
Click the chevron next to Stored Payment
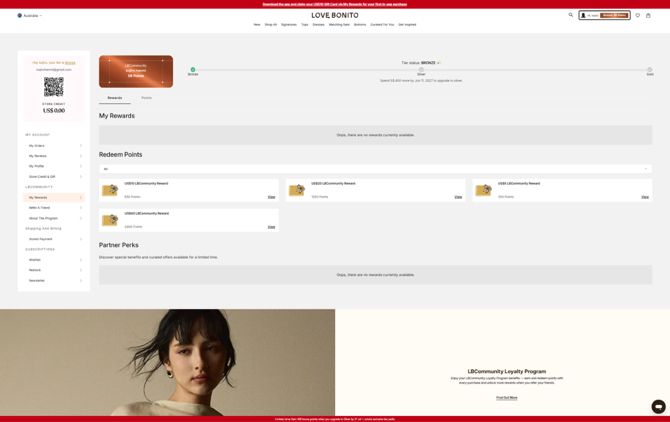81,239
